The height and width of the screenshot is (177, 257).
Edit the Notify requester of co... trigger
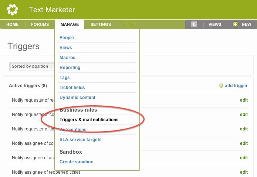244,115
